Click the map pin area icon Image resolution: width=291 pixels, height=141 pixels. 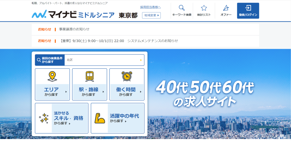click(x=52, y=77)
